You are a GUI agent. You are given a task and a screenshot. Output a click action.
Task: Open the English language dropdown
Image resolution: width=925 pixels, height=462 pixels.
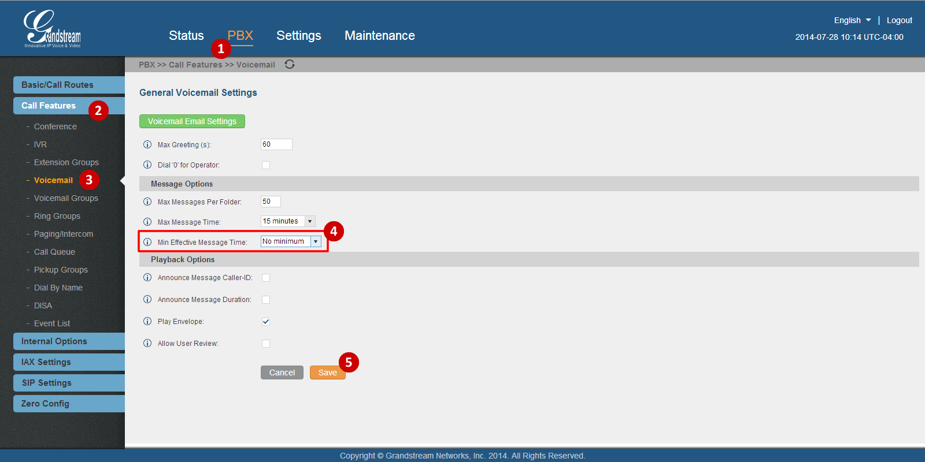pos(852,20)
